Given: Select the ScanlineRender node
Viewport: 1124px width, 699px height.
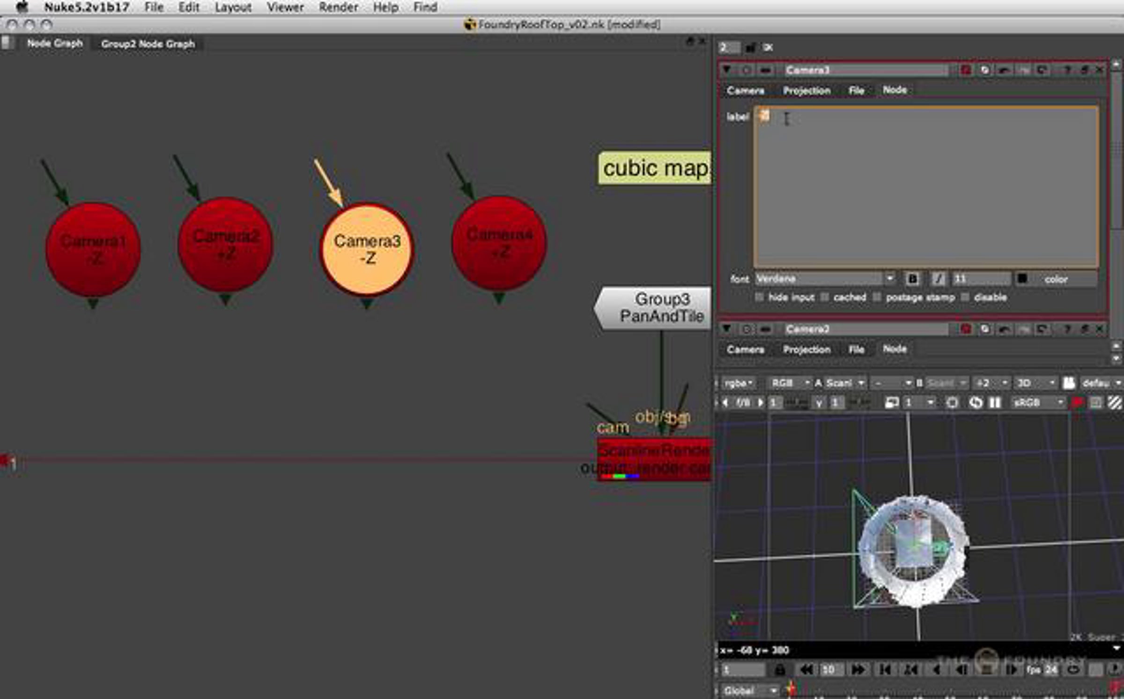Looking at the screenshot, I should pos(654,459).
